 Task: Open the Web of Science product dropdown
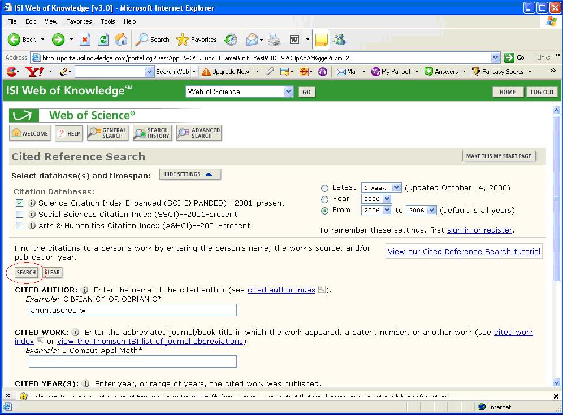pos(240,92)
